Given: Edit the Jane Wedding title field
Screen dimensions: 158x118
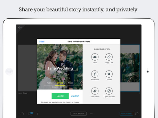Looking at the screenshot, I should coord(60,69).
